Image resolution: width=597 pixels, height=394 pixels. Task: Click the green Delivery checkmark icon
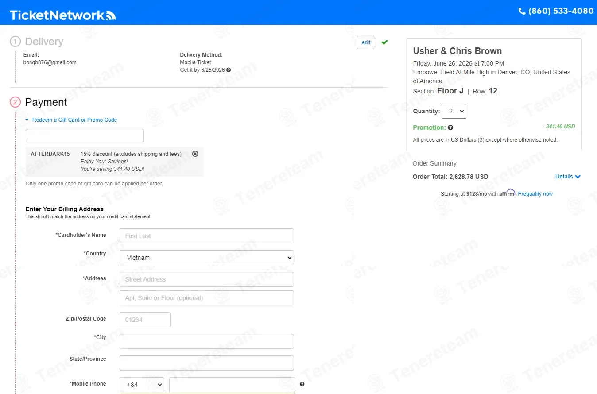(384, 42)
